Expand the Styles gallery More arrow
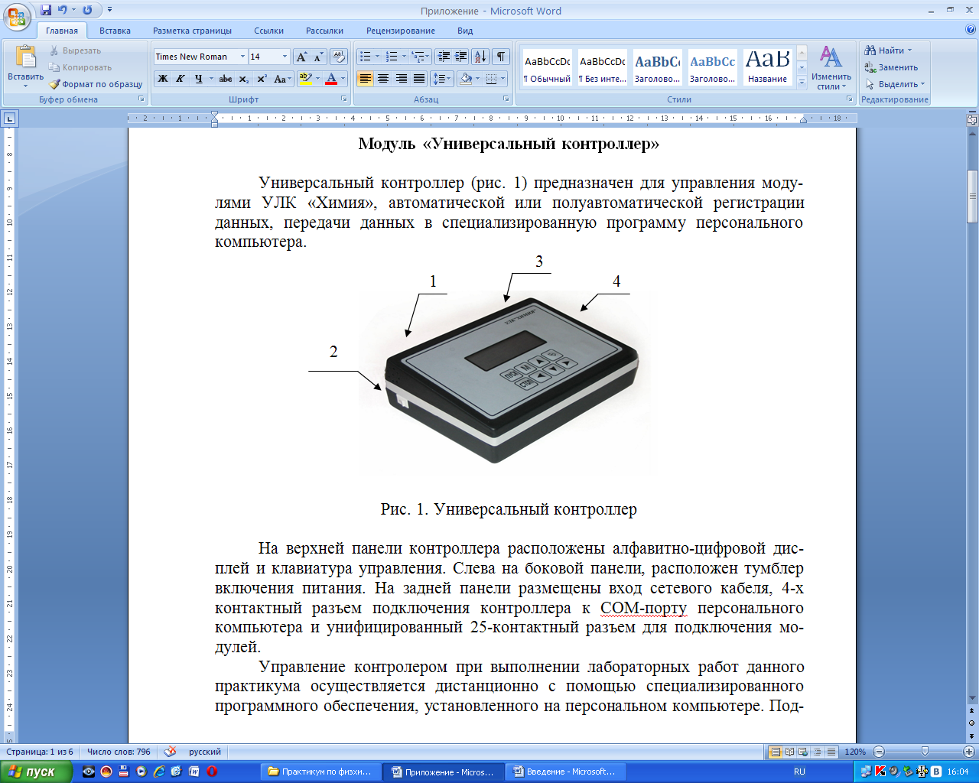Image resolution: width=979 pixels, height=783 pixels. click(802, 83)
